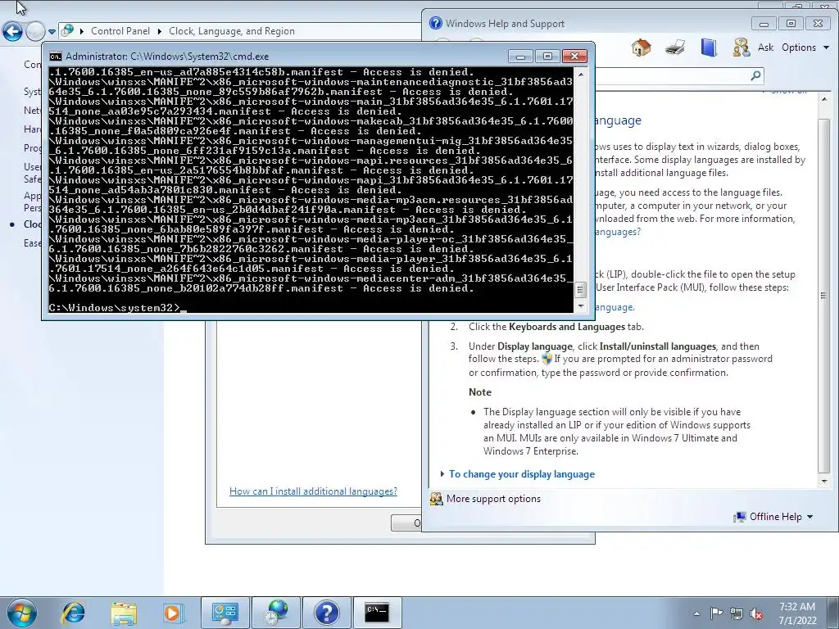Launch Internet Explorer from taskbar
The height and width of the screenshot is (629, 839).
click(73, 613)
